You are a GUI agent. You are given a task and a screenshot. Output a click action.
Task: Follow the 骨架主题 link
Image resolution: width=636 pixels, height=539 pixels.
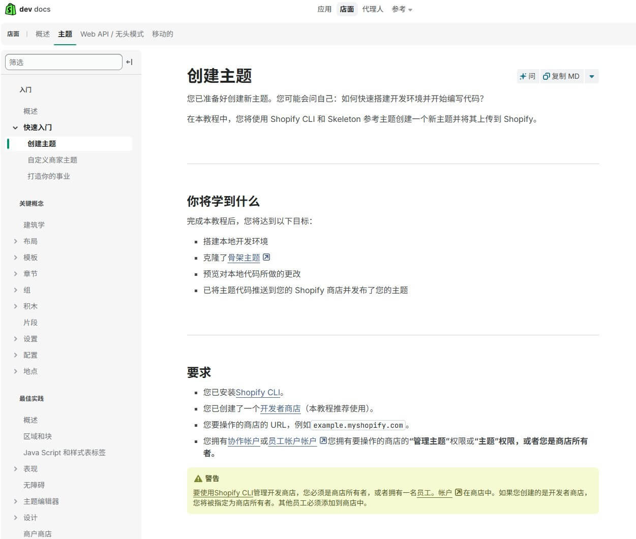(x=244, y=258)
